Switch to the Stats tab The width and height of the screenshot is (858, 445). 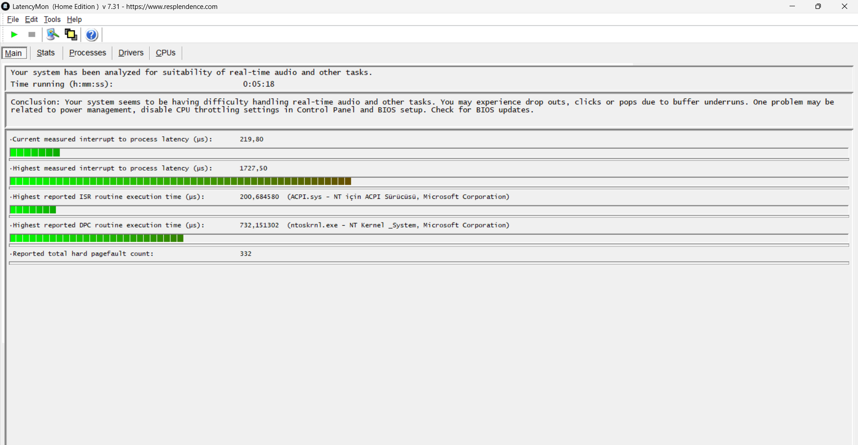[x=46, y=53]
